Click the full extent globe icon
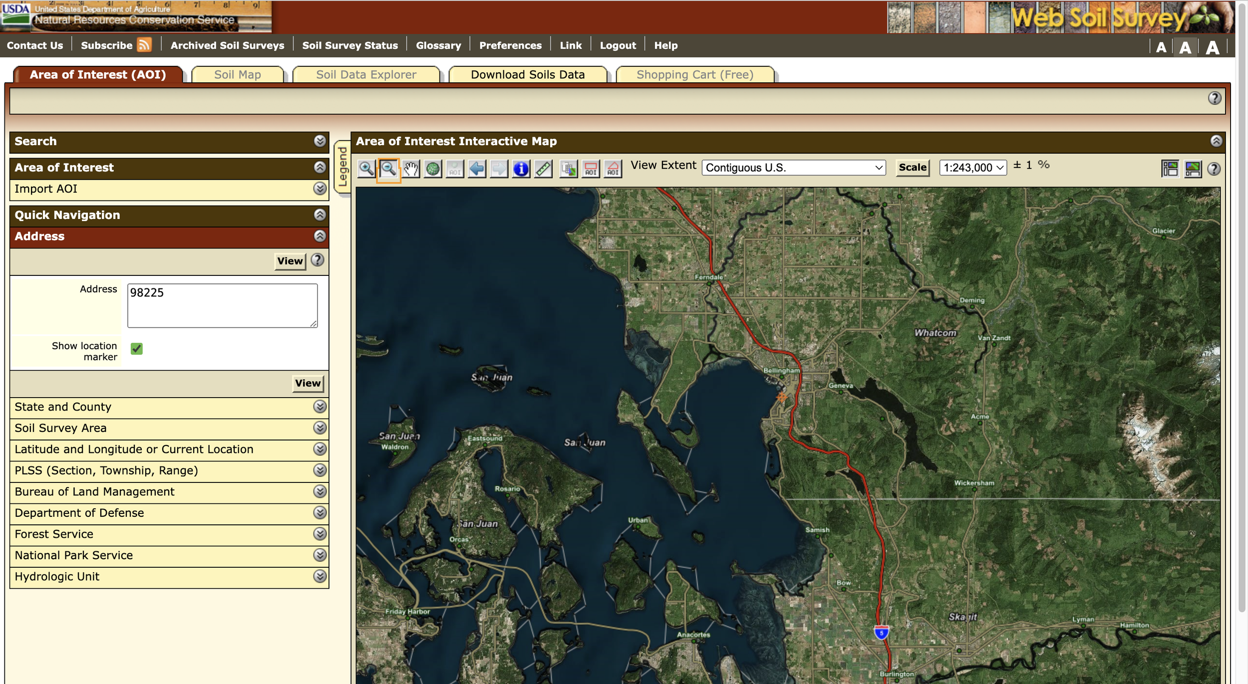This screenshot has height=684, width=1248. 433,169
